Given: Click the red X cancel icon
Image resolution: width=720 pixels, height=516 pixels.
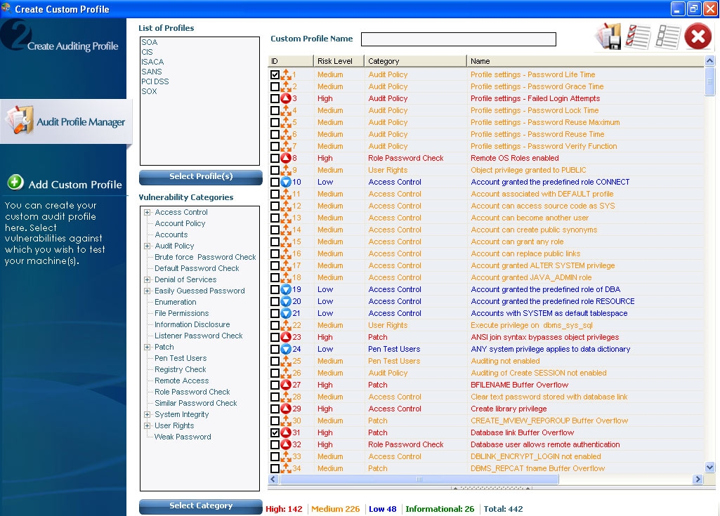Looking at the screenshot, I should (698, 36).
